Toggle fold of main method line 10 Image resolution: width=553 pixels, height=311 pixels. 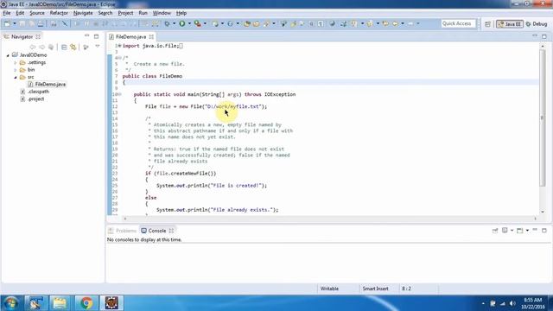(x=119, y=94)
